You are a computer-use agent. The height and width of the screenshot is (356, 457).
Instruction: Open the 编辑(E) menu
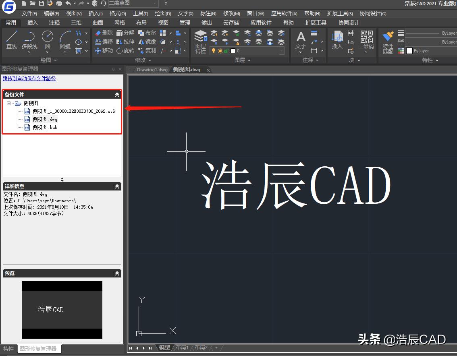coord(51,13)
